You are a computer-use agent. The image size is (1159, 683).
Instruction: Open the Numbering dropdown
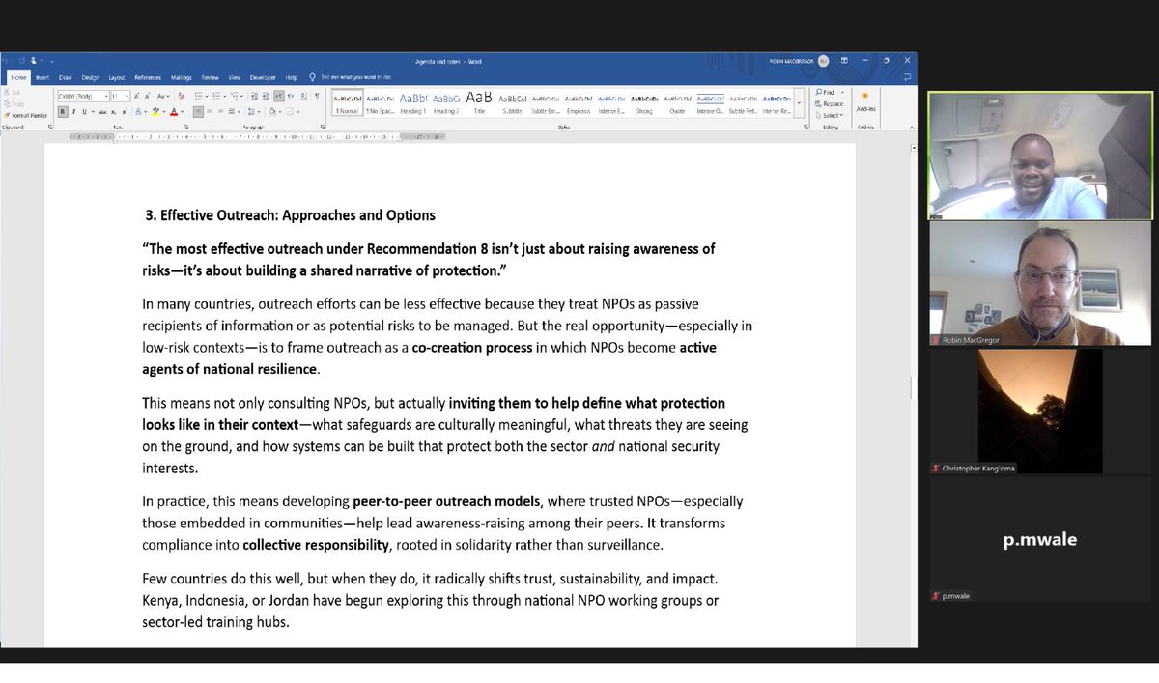tap(225, 96)
